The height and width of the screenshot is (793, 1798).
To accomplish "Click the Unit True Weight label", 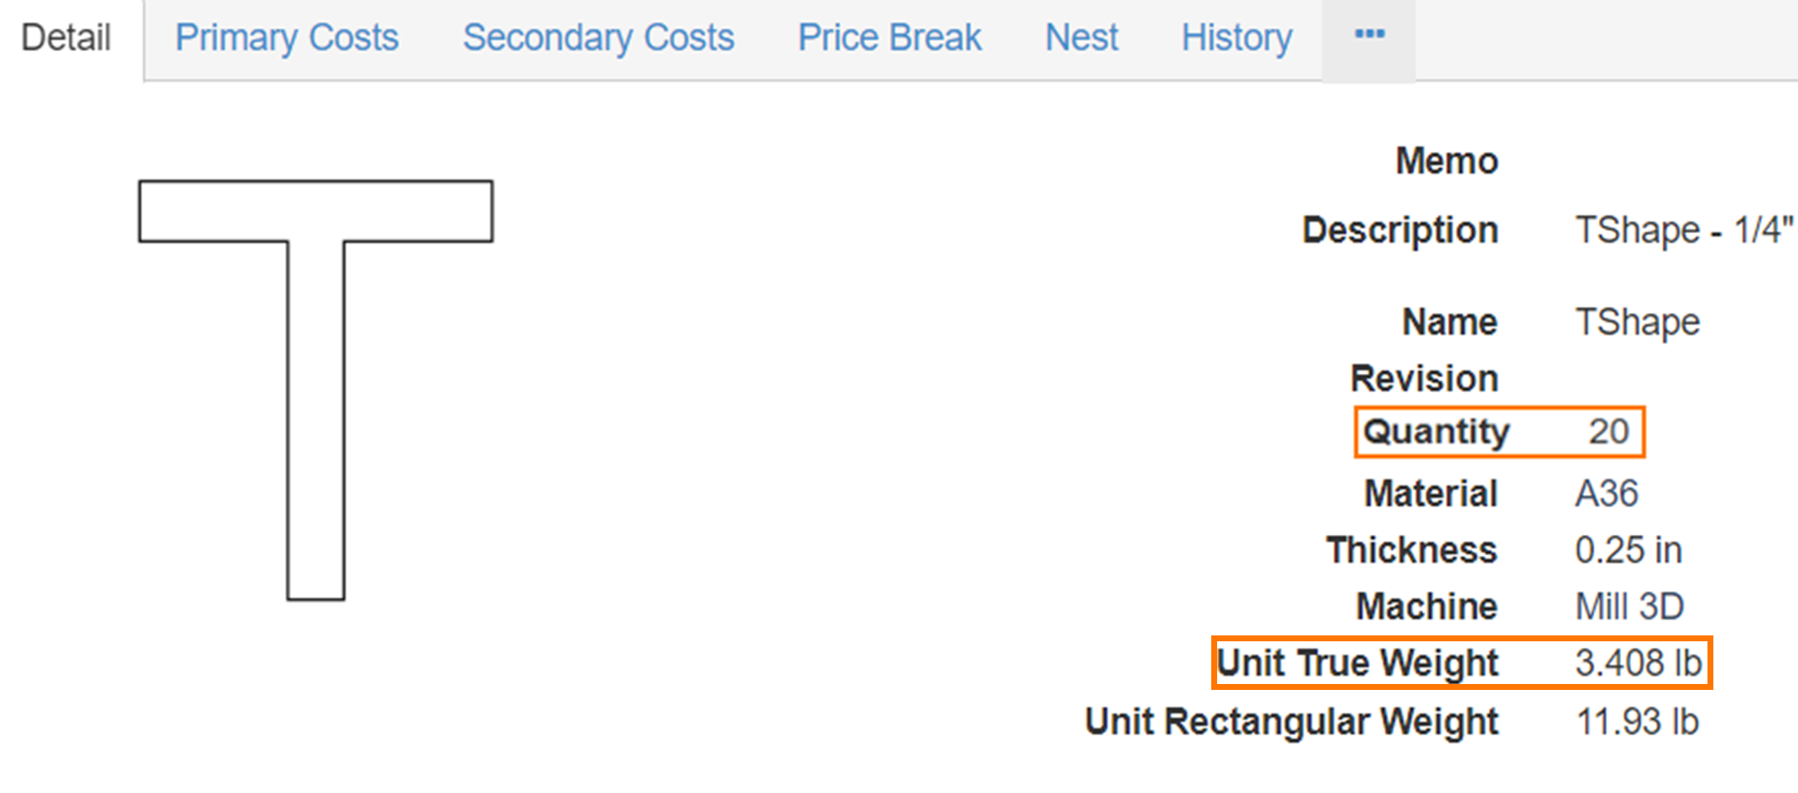I will (x=1357, y=663).
